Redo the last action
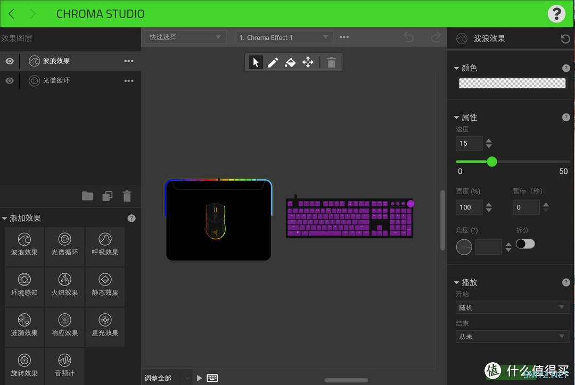575x385 pixels. (x=436, y=37)
